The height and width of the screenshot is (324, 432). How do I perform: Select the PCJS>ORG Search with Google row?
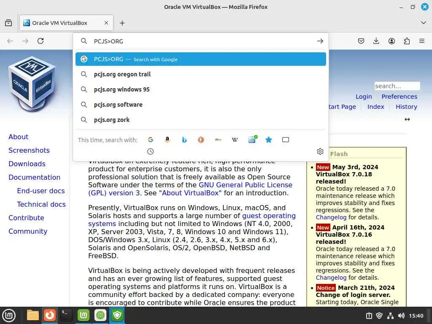click(x=200, y=59)
